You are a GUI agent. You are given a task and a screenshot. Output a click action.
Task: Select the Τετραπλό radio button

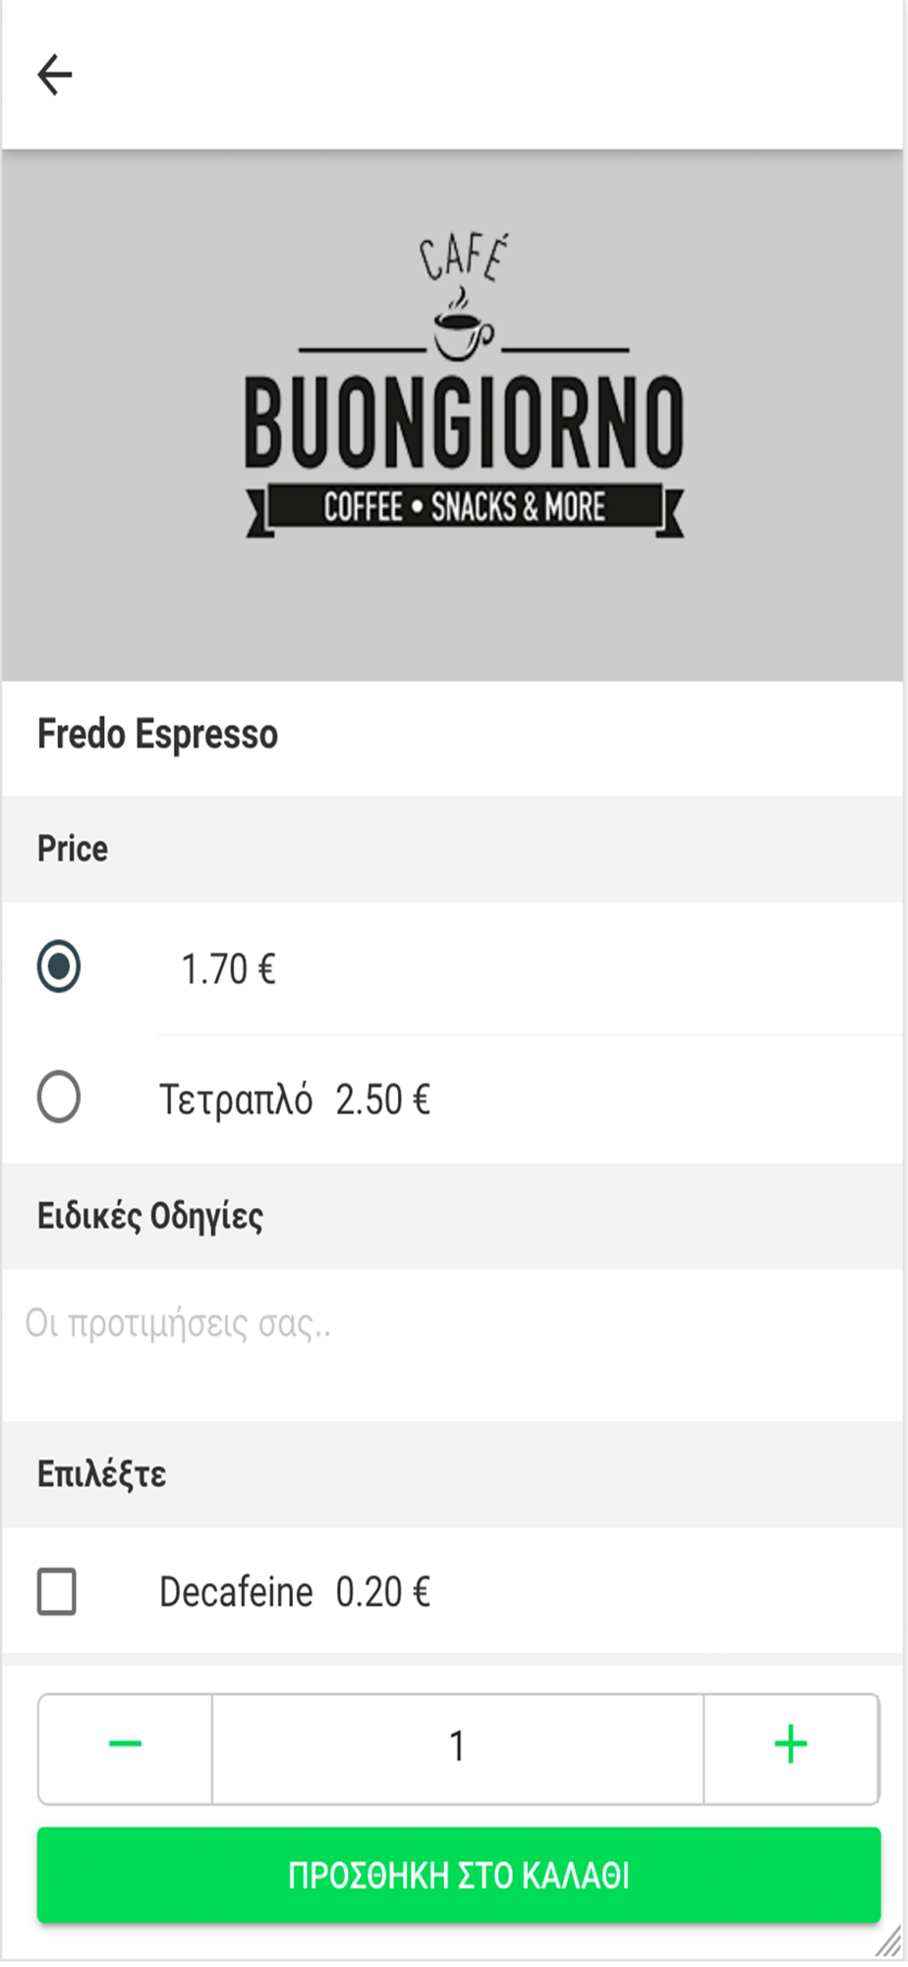(x=59, y=1097)
